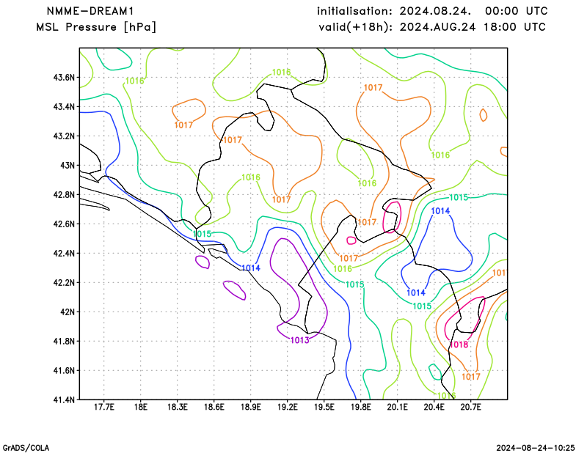Click the '42.4N' latitude axis label

[x=64, y=253]
